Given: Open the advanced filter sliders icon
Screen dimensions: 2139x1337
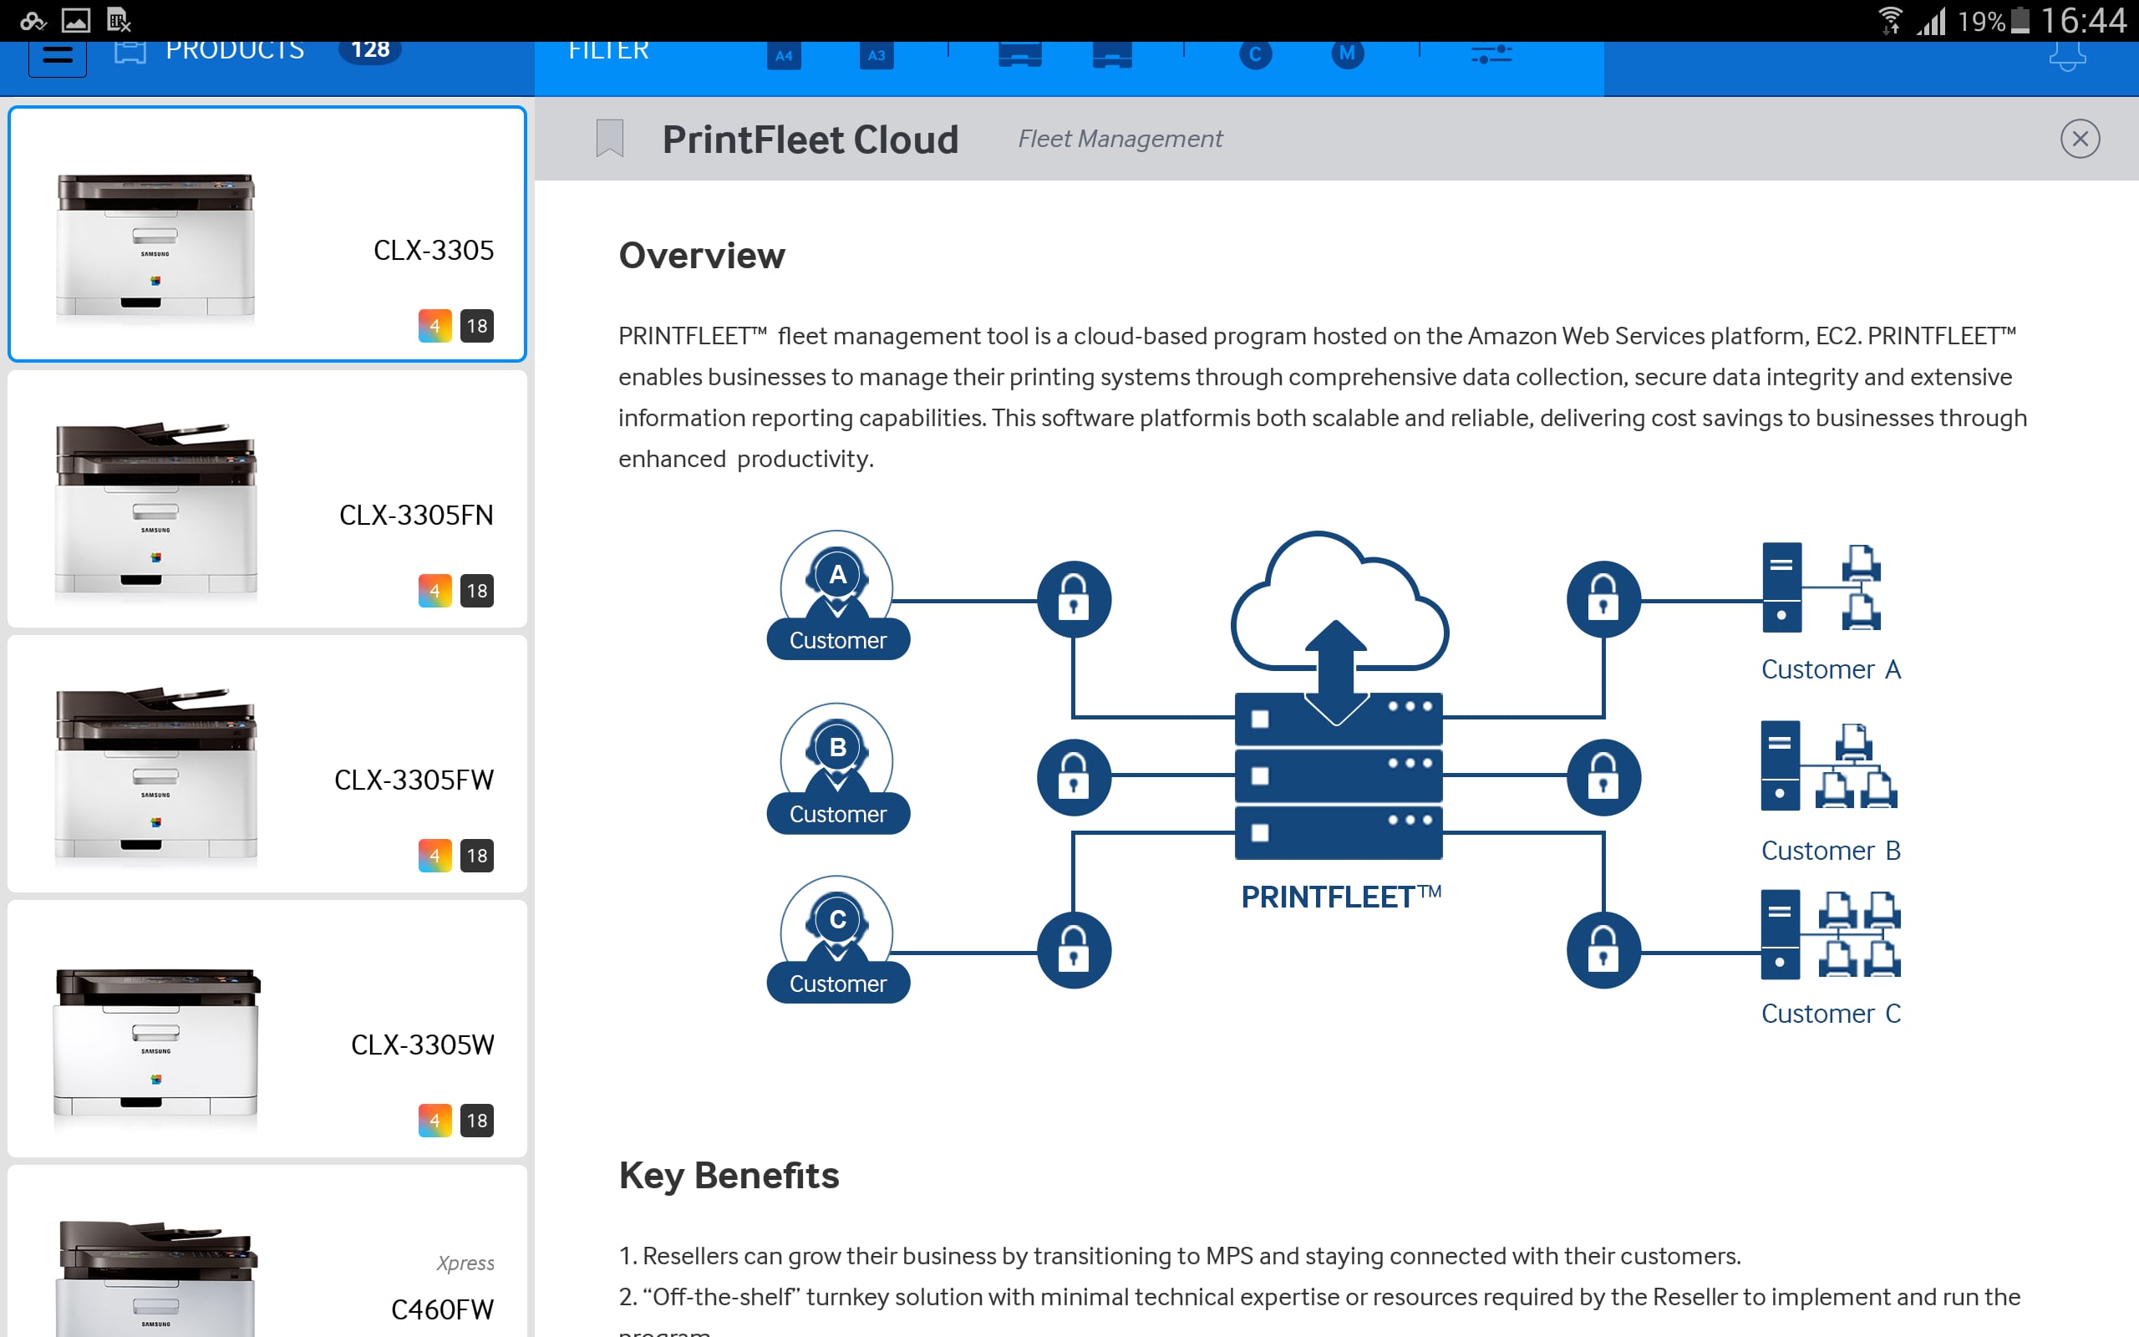Looking at the screenshot, I should pos(1491,55).
